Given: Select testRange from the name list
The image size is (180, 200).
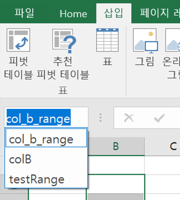Looking at the screenshot, I should click(46, 179).
